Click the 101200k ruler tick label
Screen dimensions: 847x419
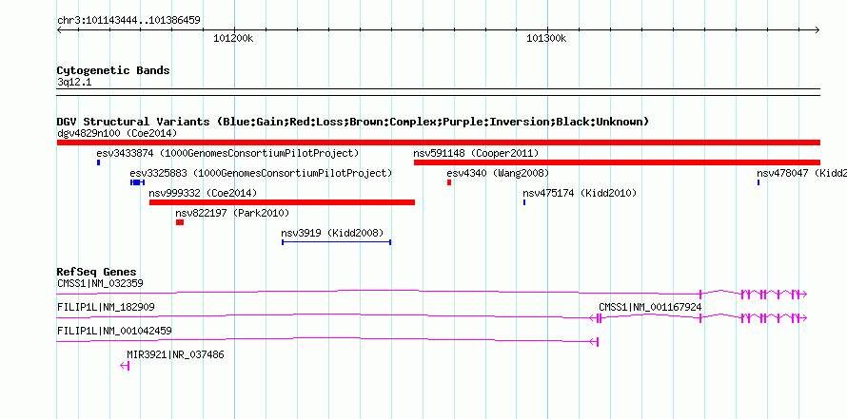point(233,38)
